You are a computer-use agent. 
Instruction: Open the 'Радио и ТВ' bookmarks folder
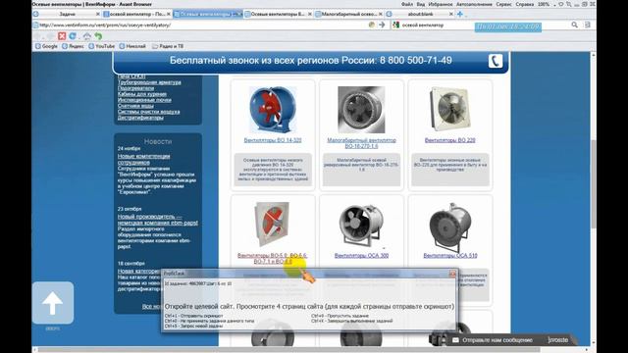coord(168,46)
